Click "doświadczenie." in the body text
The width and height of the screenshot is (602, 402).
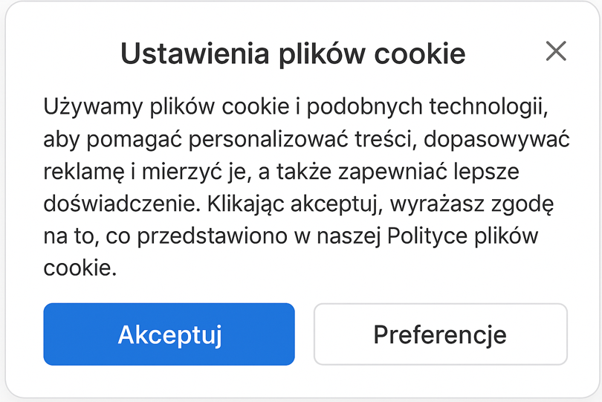coord(122,204)
